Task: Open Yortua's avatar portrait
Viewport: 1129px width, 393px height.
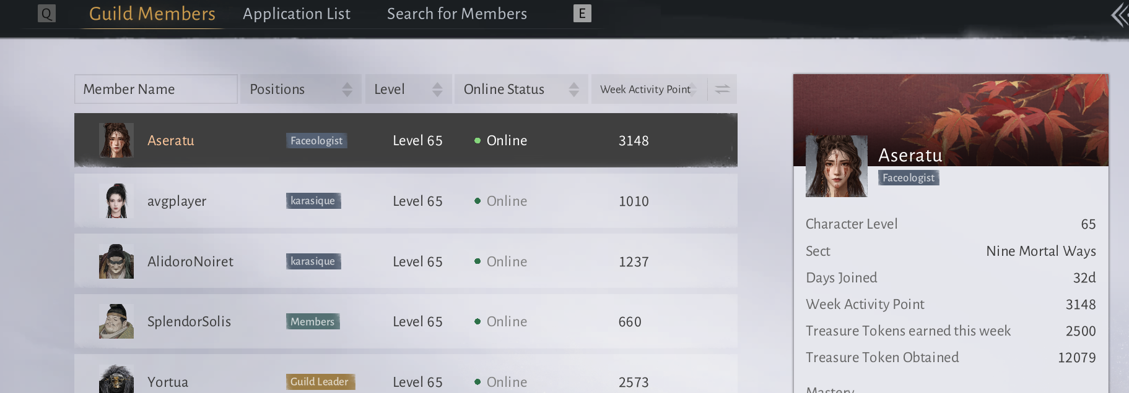Action: coord(116,379)
